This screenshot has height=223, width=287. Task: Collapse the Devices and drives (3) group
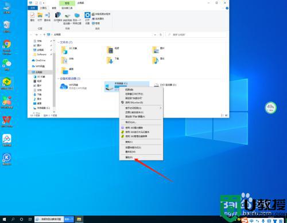(x=69, y=79)
